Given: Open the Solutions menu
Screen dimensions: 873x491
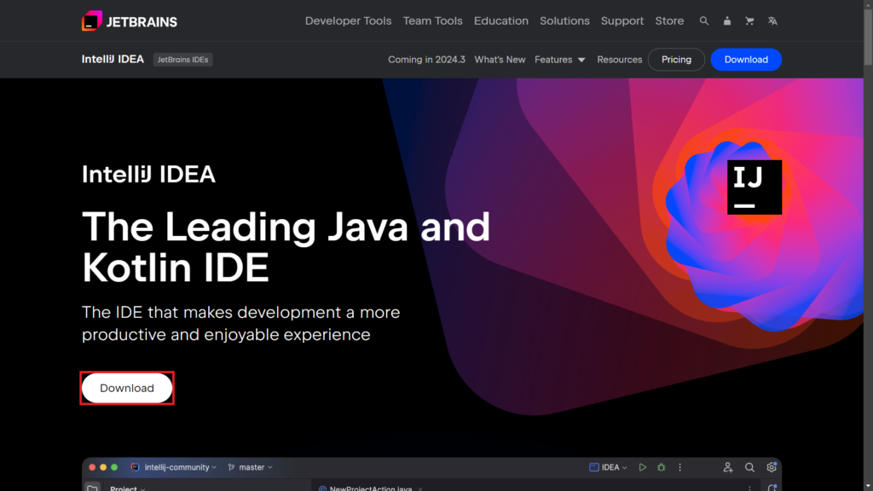Looking at the screenshot, I should [x=564, y=21].
